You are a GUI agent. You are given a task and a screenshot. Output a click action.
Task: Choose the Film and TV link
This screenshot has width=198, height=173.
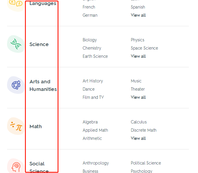(93, 97)
